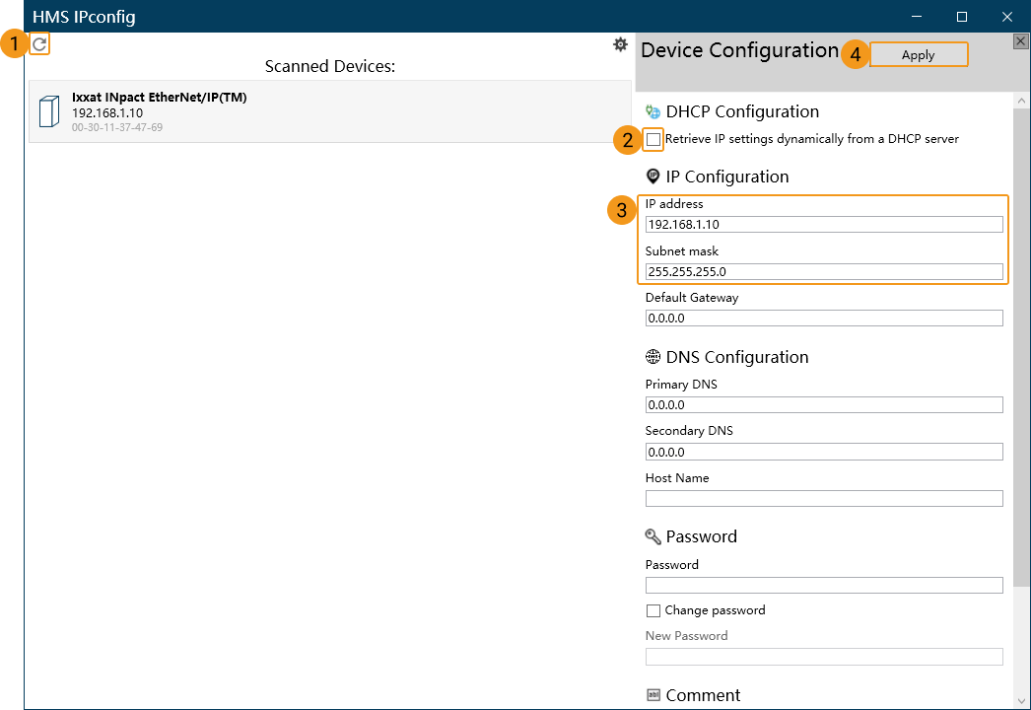Close the Device Configuration panel

1021,41
